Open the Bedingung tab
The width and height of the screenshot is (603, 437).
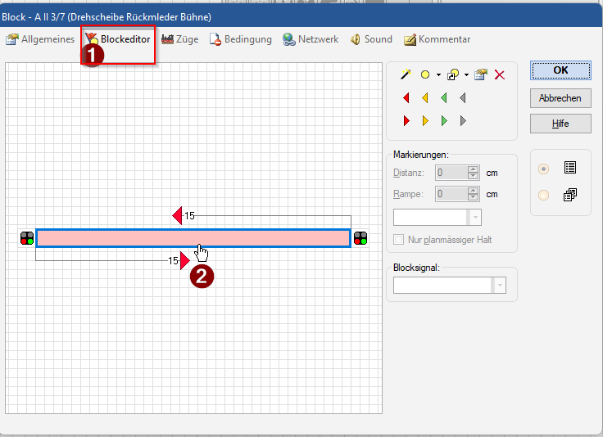(241, 39)
